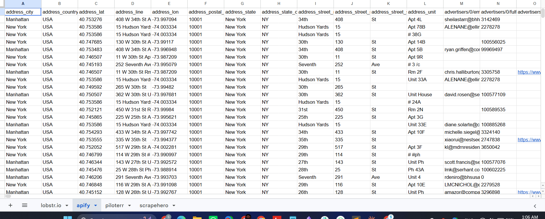Viewport: 545px width, 219px height.
Task: Expand the scrapehero sheet options arrow
Action: coord(174,206)
